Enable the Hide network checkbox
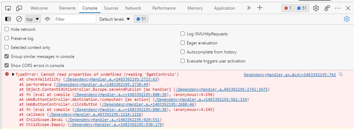The width and height of the screenshot is (363, 132). 7,29
